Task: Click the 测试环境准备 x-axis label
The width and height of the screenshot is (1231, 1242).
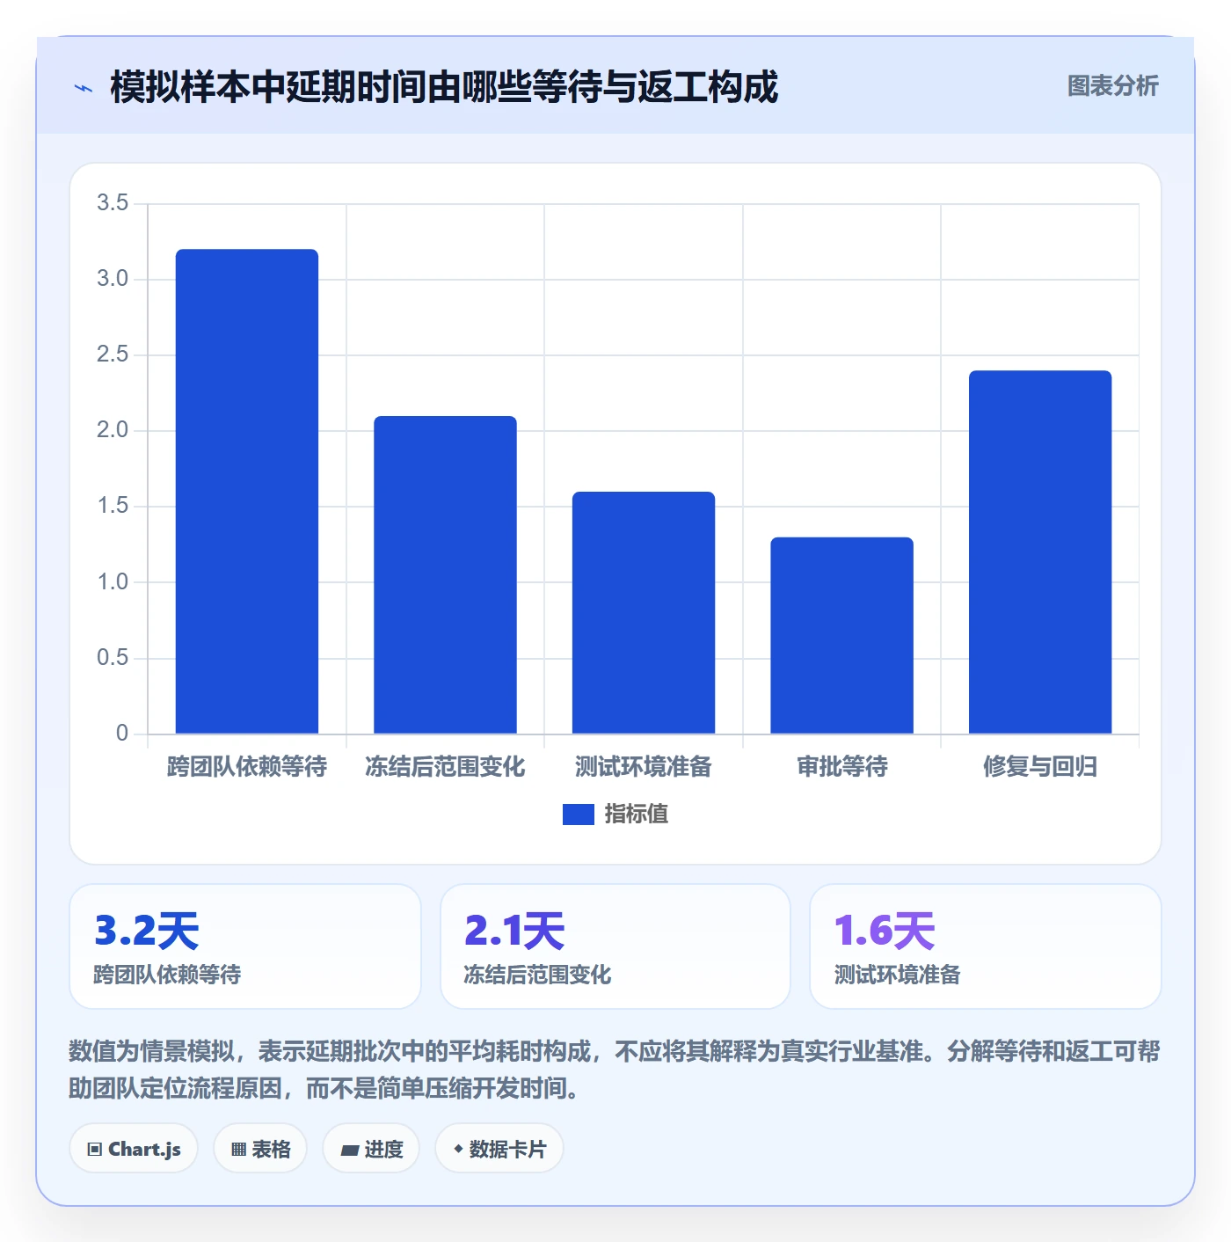Action: [644, 767]
